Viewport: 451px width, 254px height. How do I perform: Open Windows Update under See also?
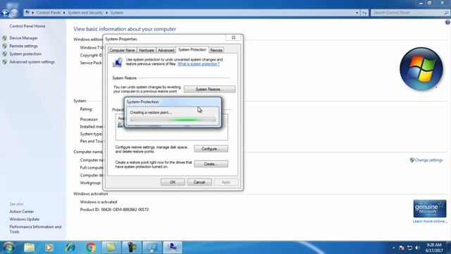coord(25,219)
